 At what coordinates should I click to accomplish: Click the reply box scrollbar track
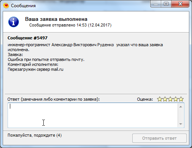(181, 115)
